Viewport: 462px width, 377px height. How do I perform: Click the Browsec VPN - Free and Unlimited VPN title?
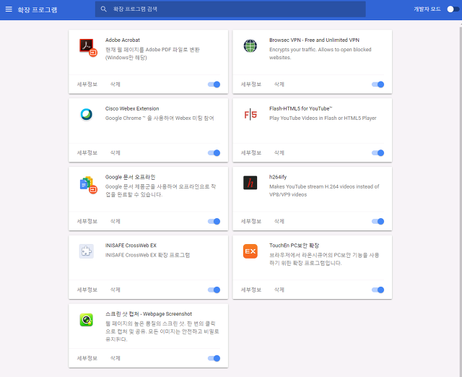(x=314, y=40)
